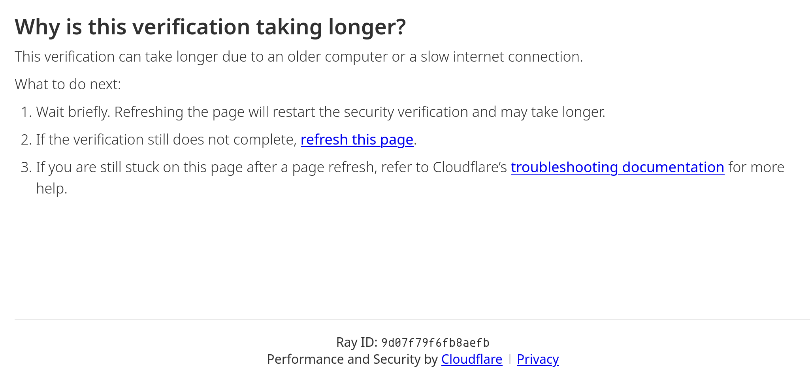
Task: Click the Ray ID value 9d07f79f6fb8aefb
Action: 435,343
